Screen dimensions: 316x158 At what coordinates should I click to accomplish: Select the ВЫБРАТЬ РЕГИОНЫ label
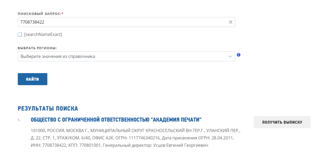pos(37,48)
